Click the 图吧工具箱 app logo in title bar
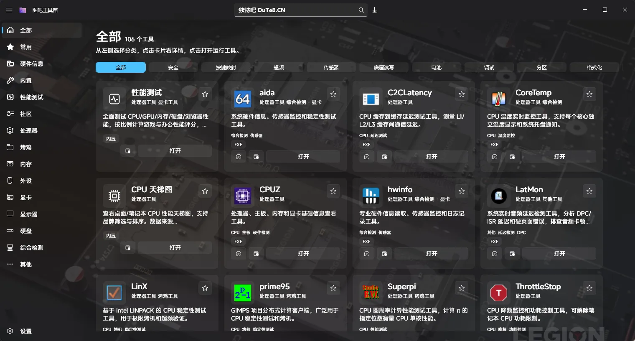 tap(23, 10)
